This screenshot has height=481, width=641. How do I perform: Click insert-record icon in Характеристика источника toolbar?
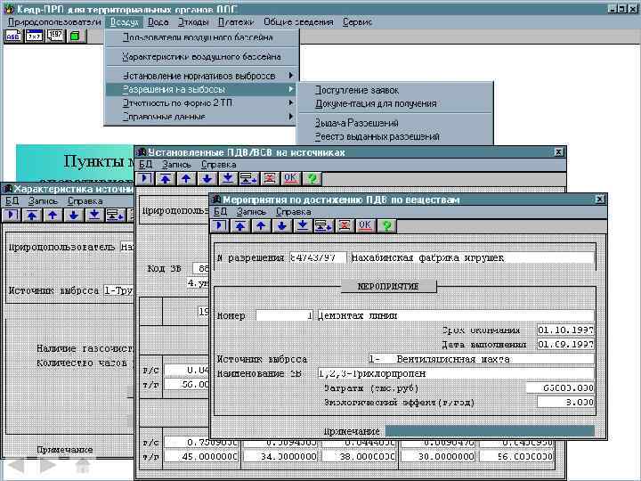(115, 216)
